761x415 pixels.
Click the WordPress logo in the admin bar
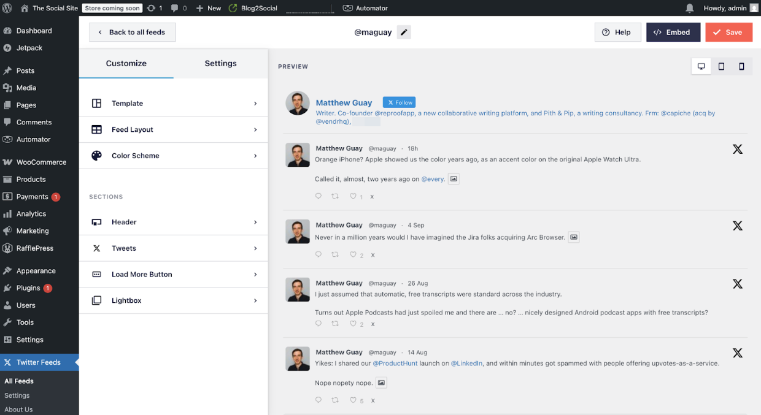(x=7, y=9)
